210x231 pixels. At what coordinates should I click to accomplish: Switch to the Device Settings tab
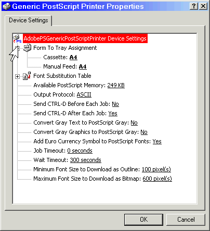[29, 20]
